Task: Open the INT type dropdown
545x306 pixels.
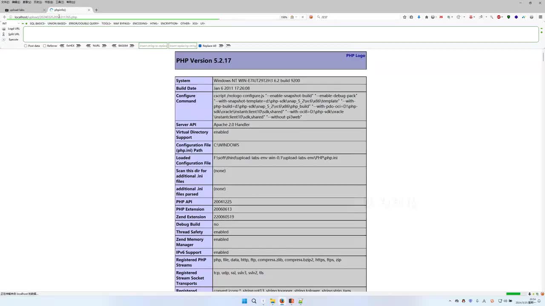Action: pyautogui.click(x=11, y=23)
